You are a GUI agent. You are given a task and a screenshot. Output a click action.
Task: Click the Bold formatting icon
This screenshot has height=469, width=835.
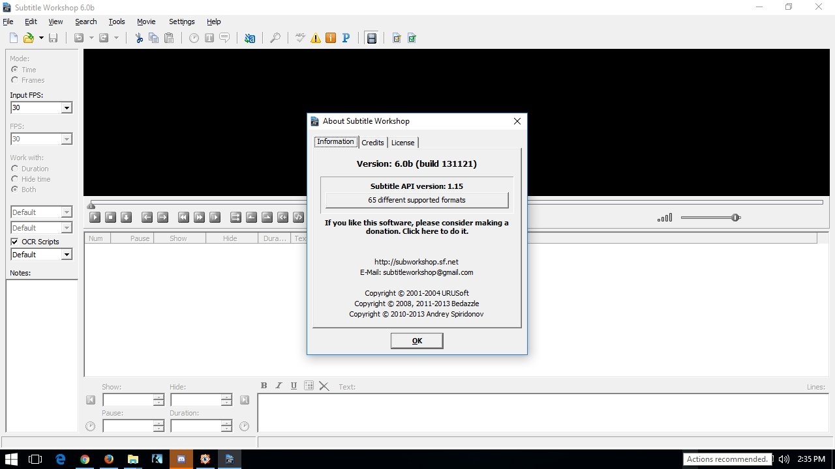coord(264,386)
